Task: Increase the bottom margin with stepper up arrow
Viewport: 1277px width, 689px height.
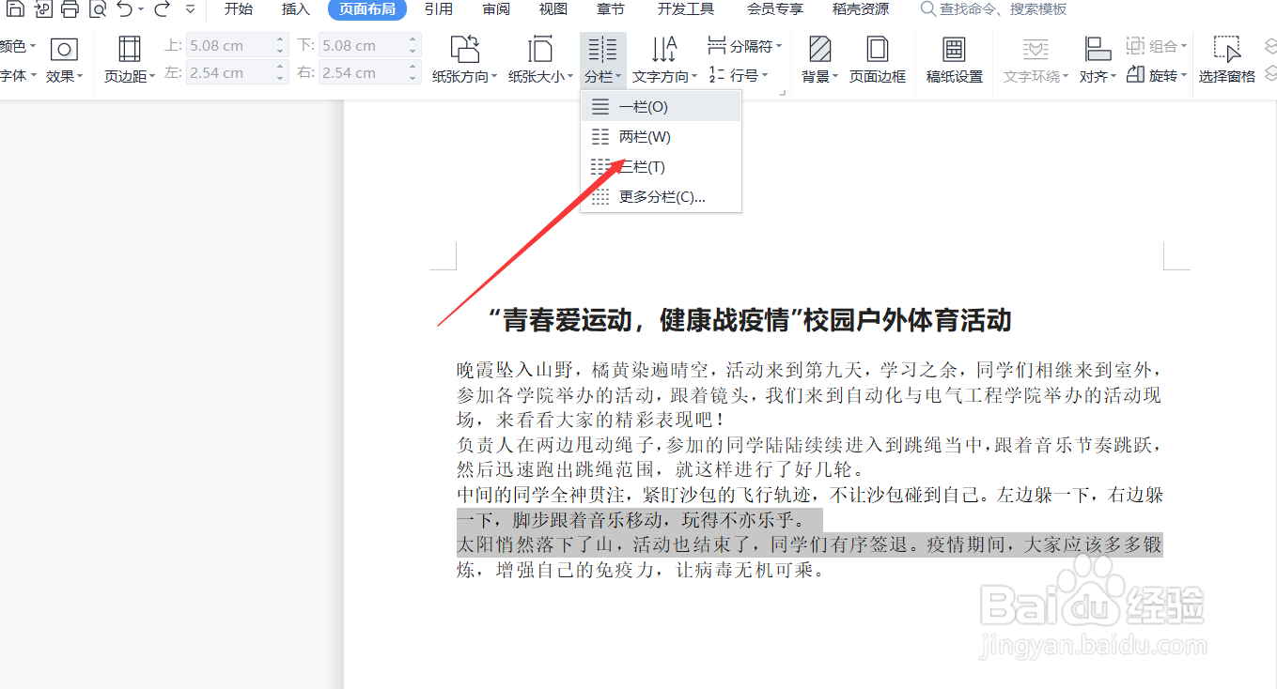Action: coord(413,40)
